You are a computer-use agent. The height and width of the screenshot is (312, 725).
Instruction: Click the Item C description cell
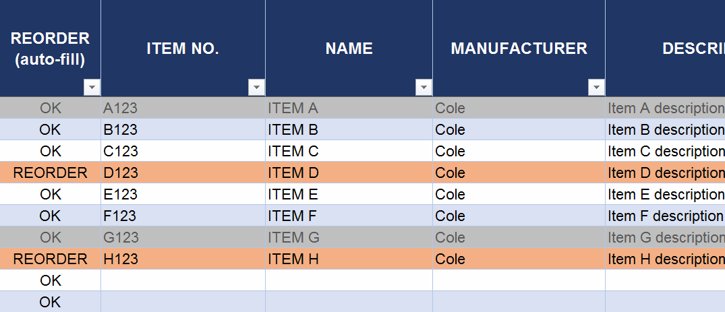click(664, 151)
